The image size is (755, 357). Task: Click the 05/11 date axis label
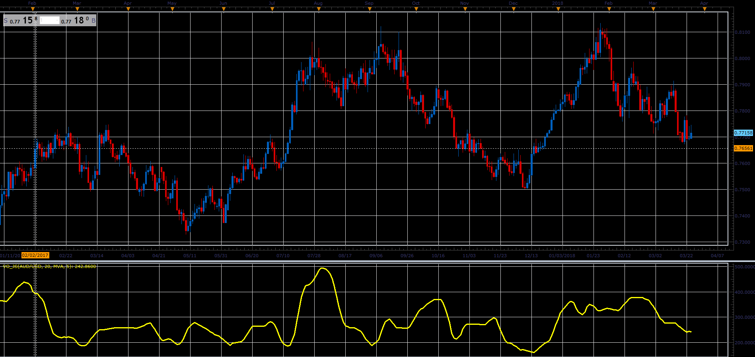tap(190, 256)
